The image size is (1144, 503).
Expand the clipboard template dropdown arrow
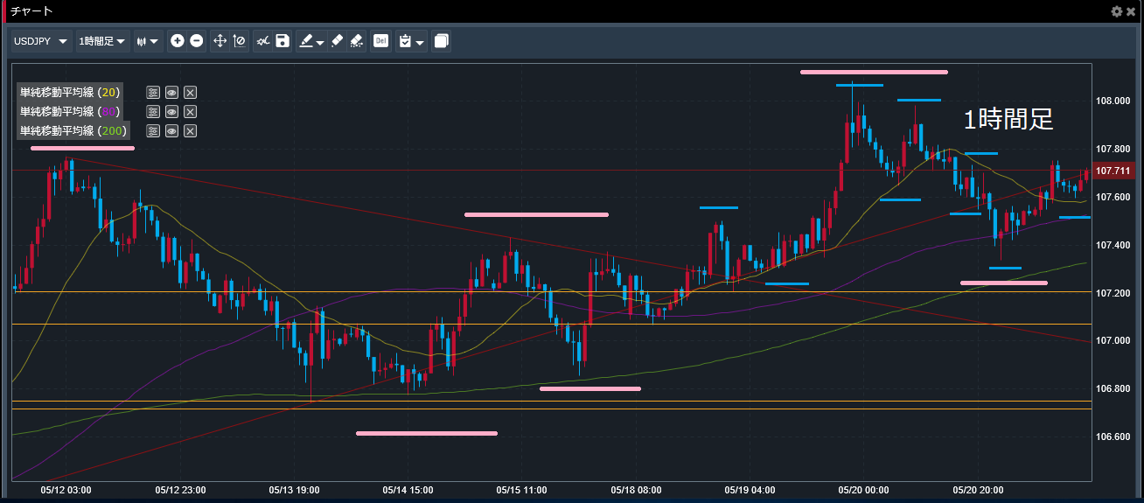click(x=421, y=42)
